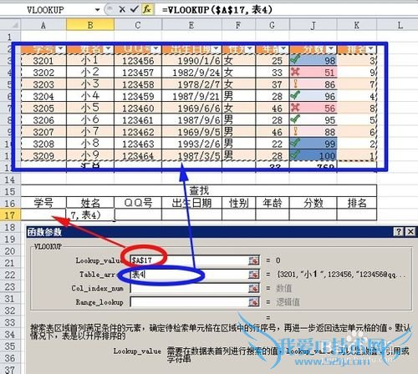Click Range_lookup range selector icon
This screenshot has width=418, height=374.
(x=253, y=302)
